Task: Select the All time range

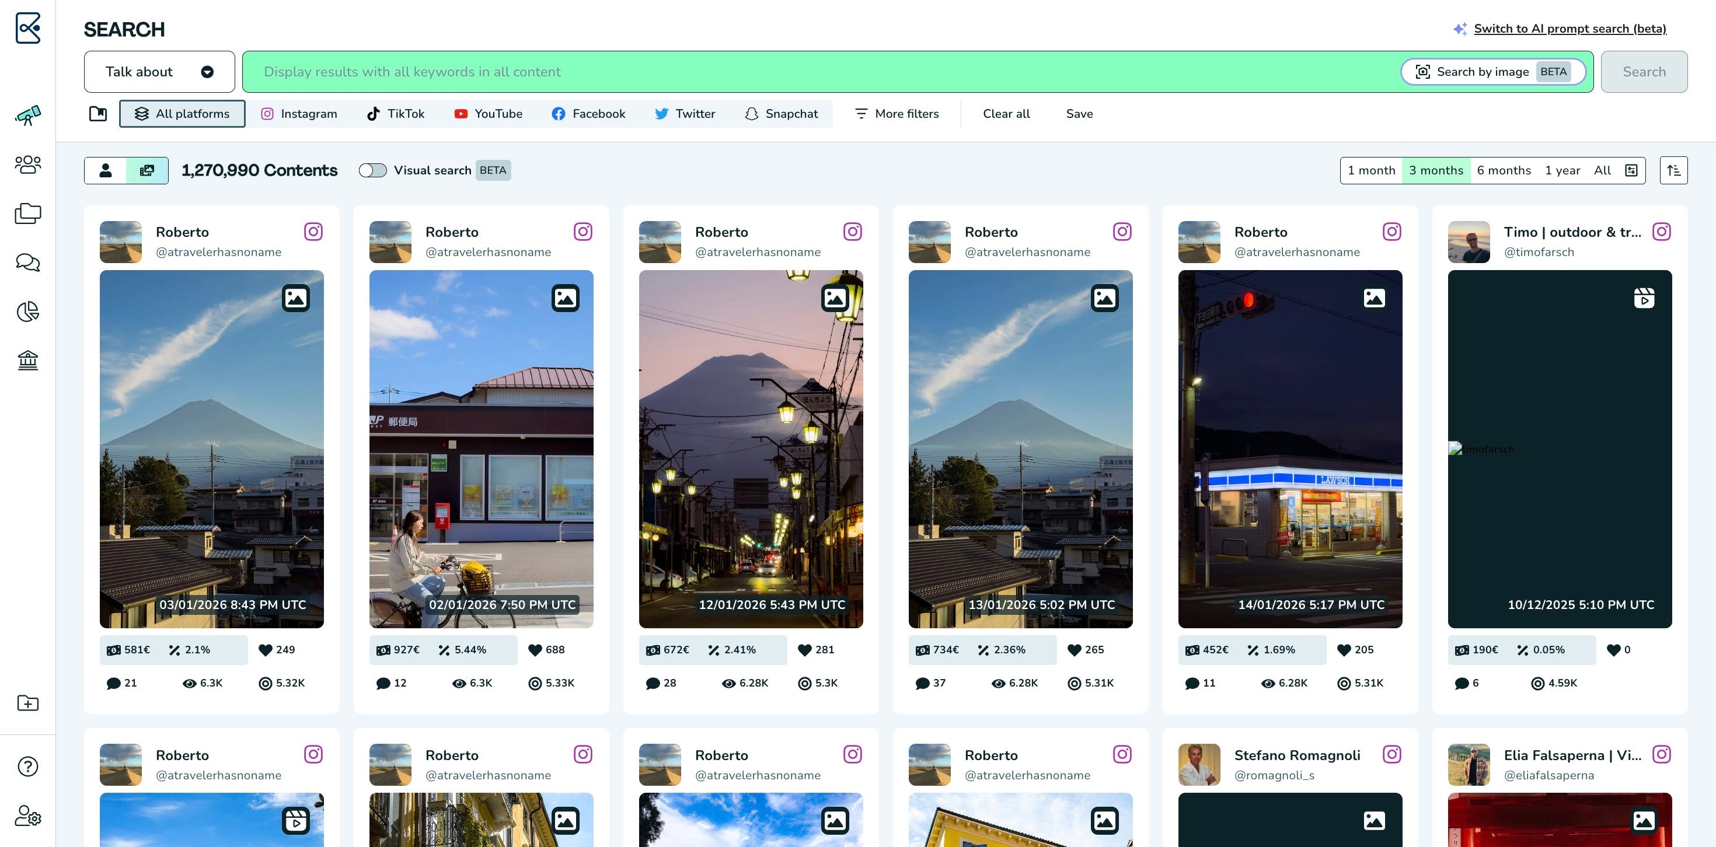Action: [1602, 170]
